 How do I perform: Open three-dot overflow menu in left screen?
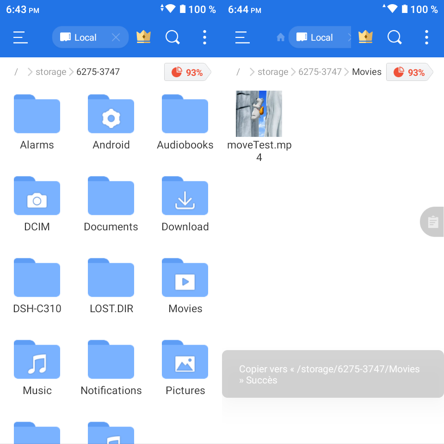tap(204, 37)
